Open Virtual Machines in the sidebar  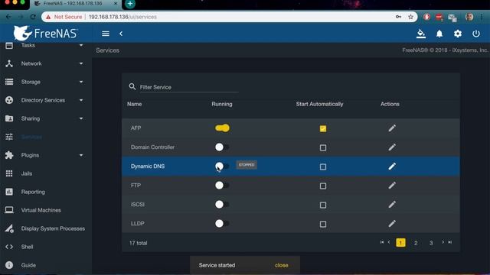pyautogui.click(x=41, y=210)
